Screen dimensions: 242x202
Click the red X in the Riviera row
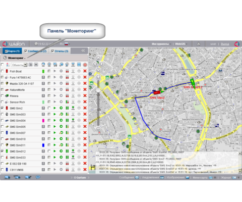tap(85, 95)
